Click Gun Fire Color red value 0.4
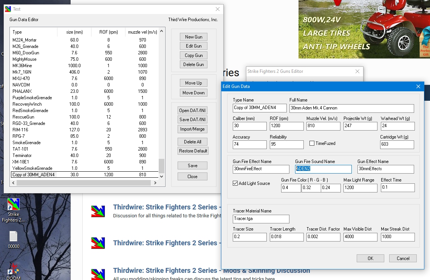The image size is (430, 280). 291,188
